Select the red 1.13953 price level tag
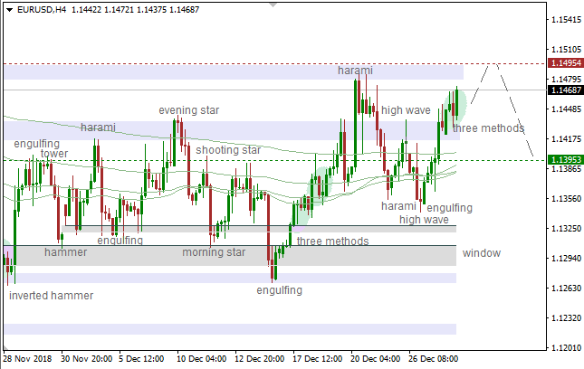Screen dimensions: 584x369 coord(565,160)
